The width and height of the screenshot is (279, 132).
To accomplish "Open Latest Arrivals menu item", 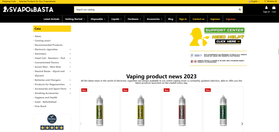I will (x=51, y=19).
